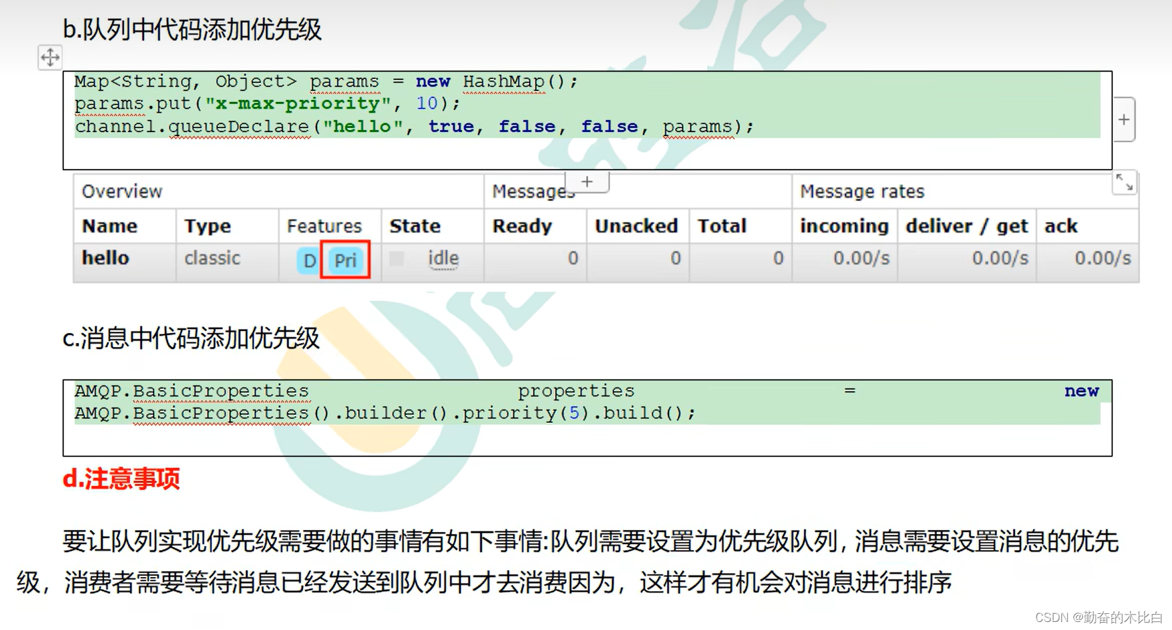Click the table move handle icon
Viewport: 1172px width, 630px height.
pyautogui.click(x=50, y=58)
